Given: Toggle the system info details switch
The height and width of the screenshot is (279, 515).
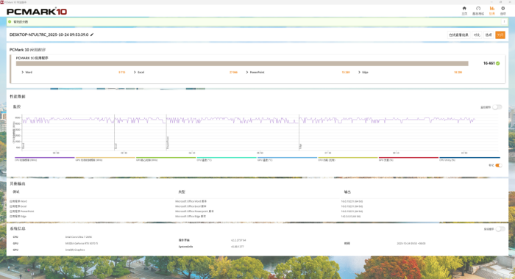Looking at the screenshot, I should pyautogui.click(x=500, y=229).
